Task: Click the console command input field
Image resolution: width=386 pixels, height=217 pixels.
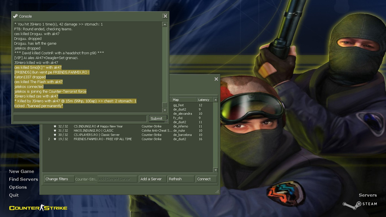Action: (x=80, y=118)
